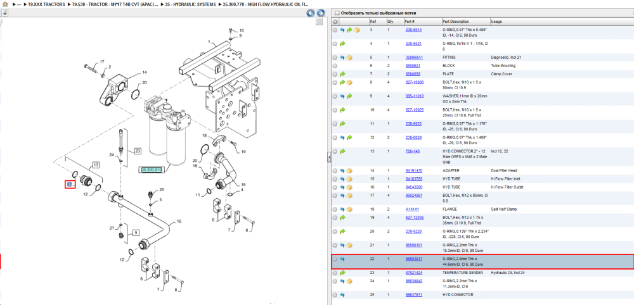Open part number A14141 link
This screenshot has width=634, height=305.
point(411,209)
